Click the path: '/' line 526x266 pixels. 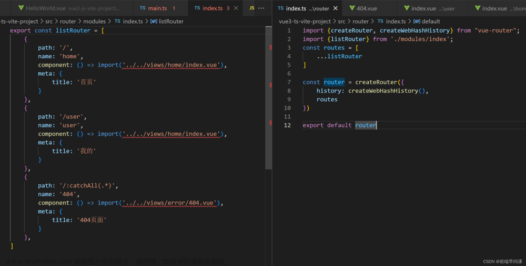click(55, 48)
